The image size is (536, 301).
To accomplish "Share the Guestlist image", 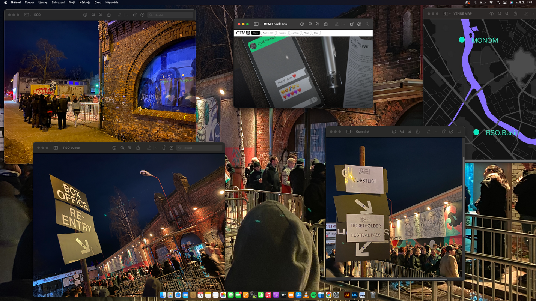I will (x=418, y=132).
